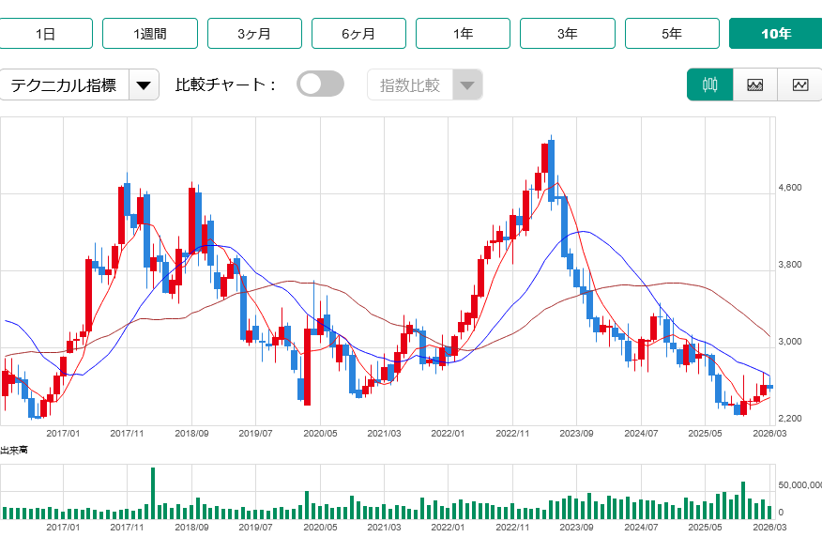This screenshot has width=822, height=537.
Task: Open the 指数比較 dropdown
Action: coord(424,85)
